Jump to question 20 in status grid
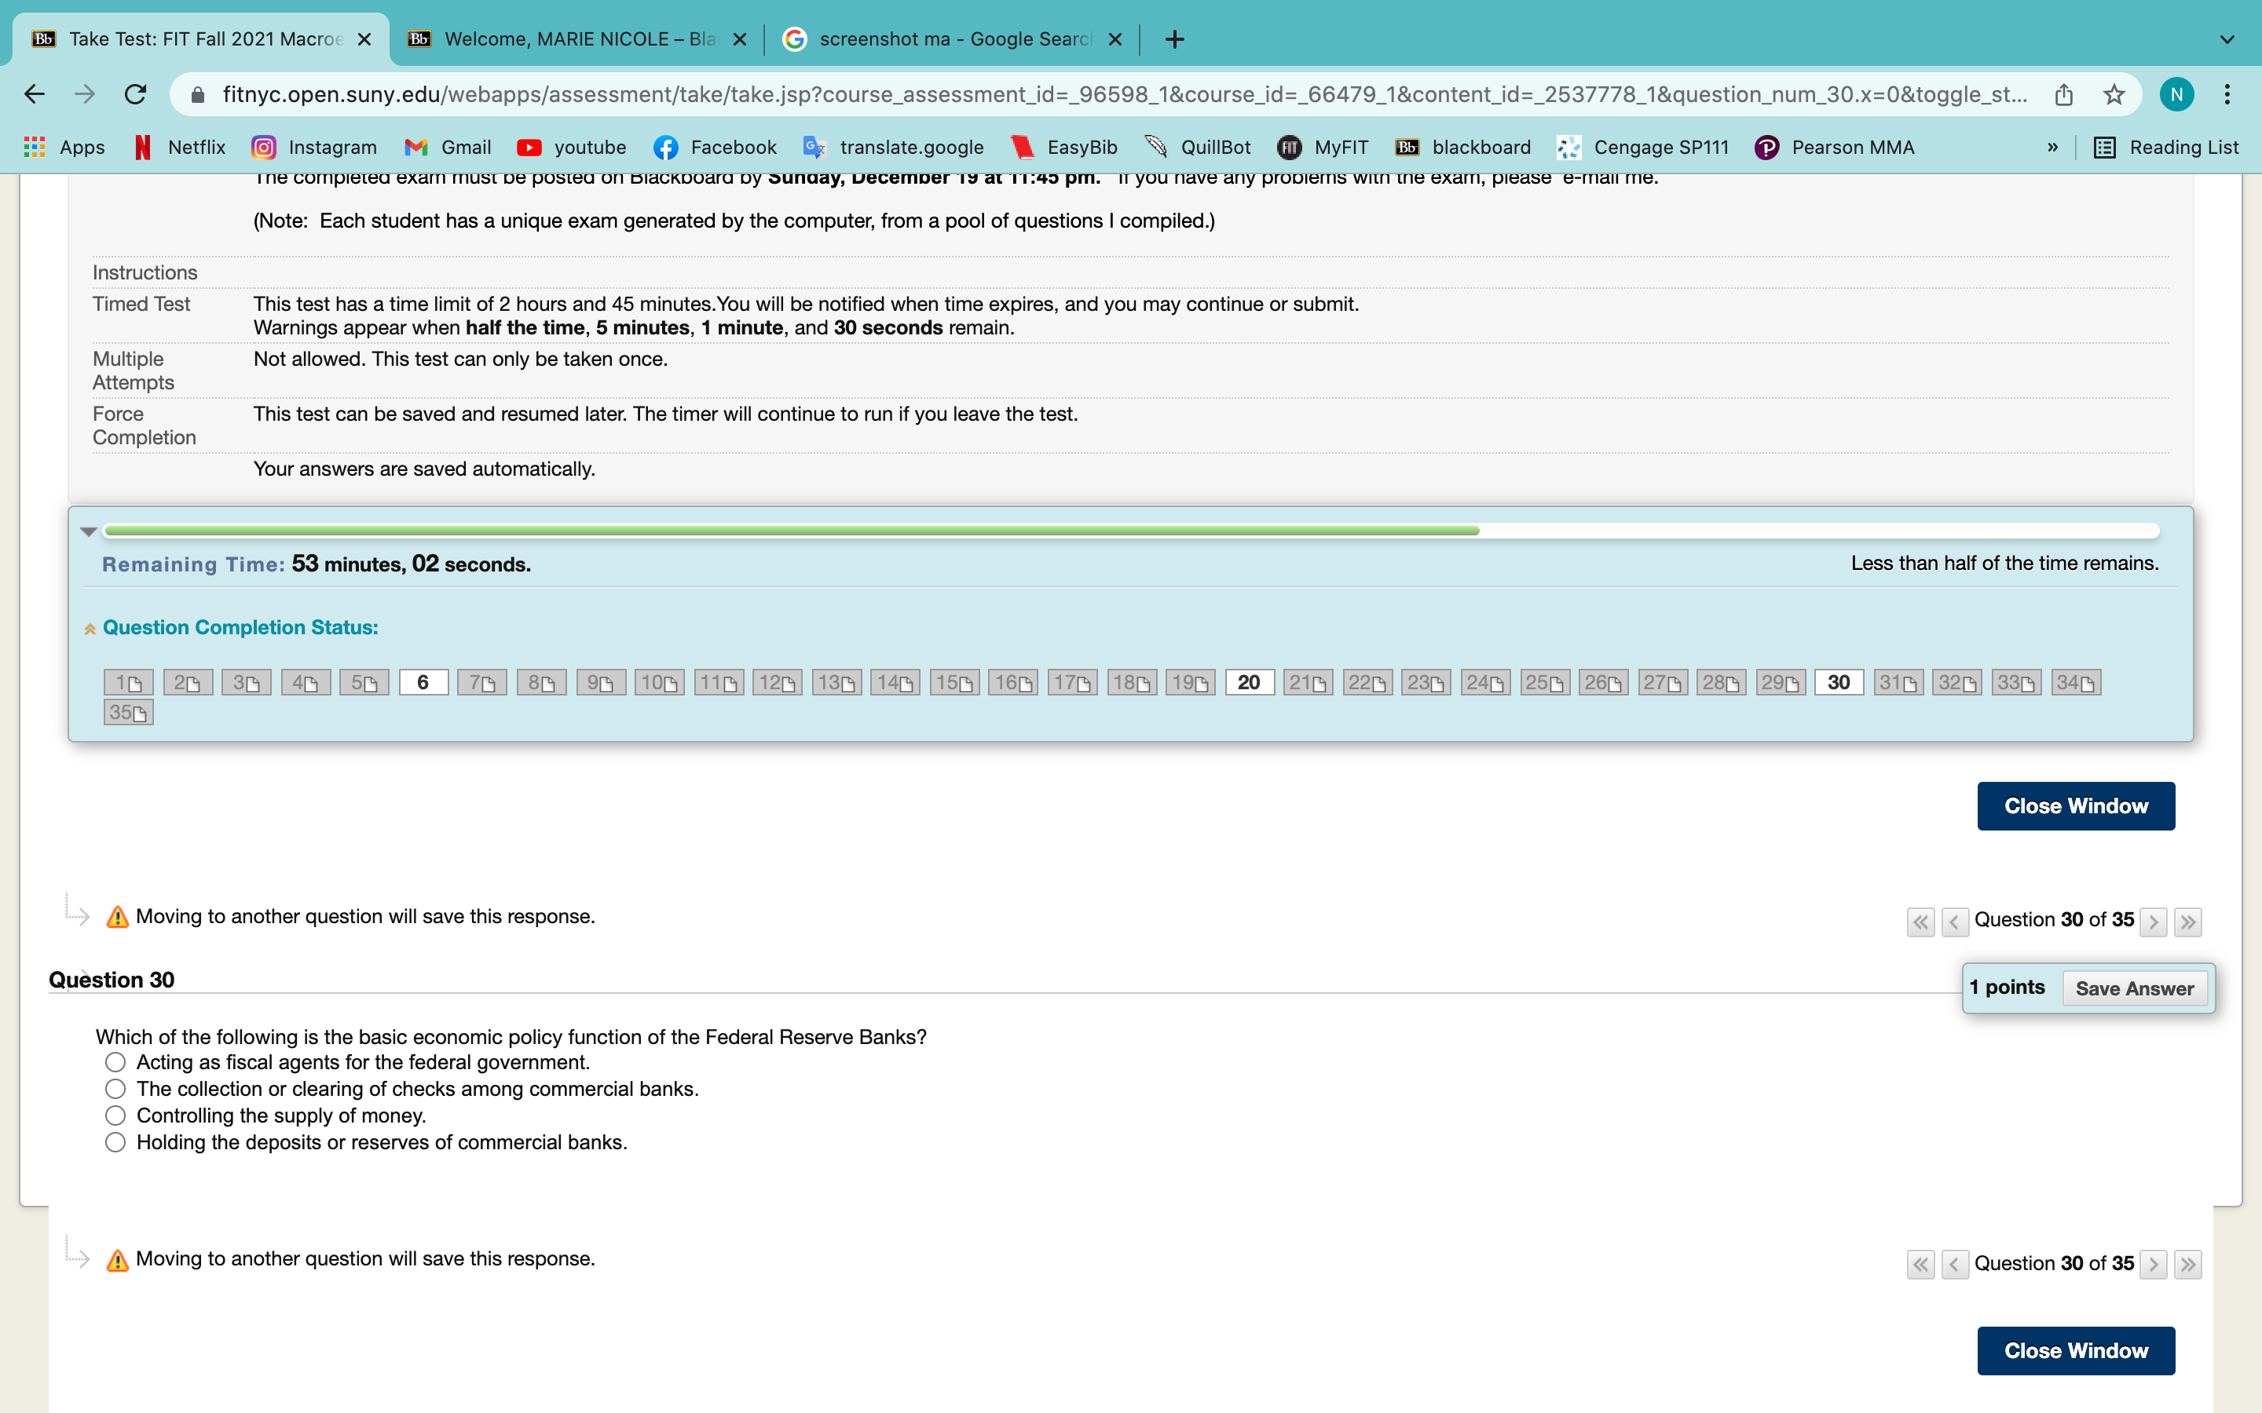The image size is (2262, 1413). click(x=1249, y=682)
